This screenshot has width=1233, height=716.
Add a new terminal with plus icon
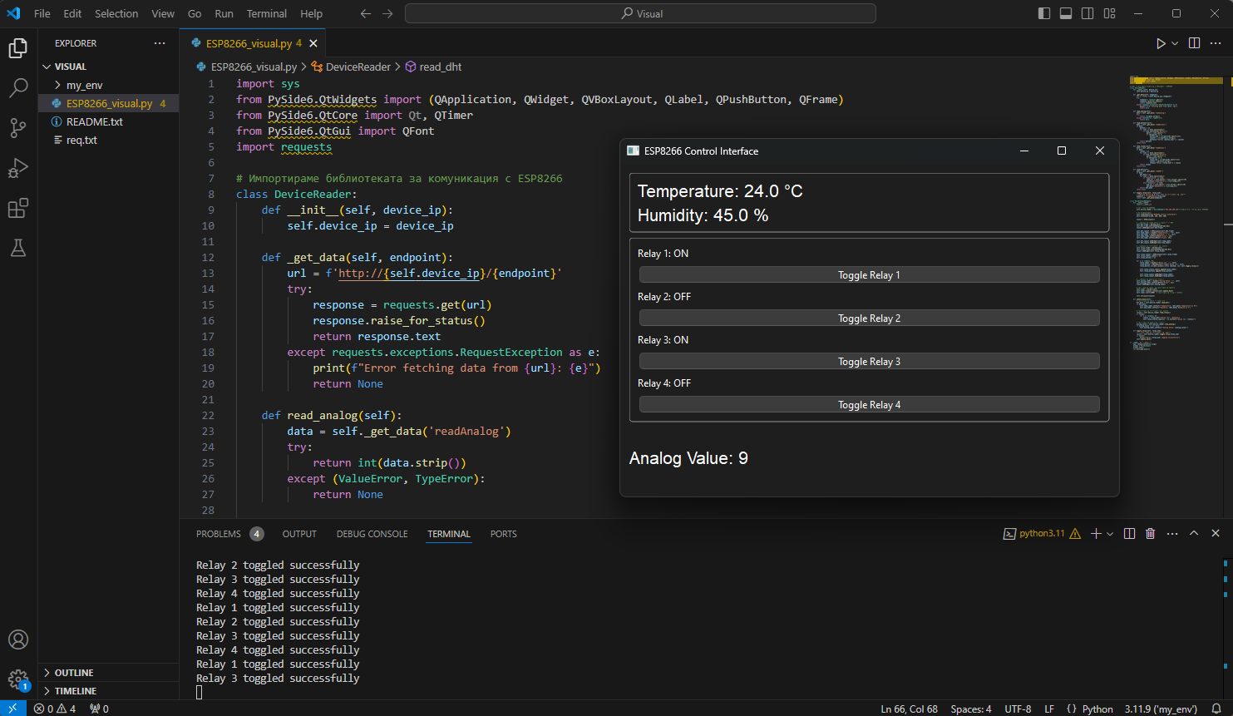click(1096, 534)
